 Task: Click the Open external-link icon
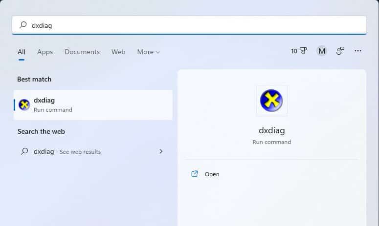(195, 174)
